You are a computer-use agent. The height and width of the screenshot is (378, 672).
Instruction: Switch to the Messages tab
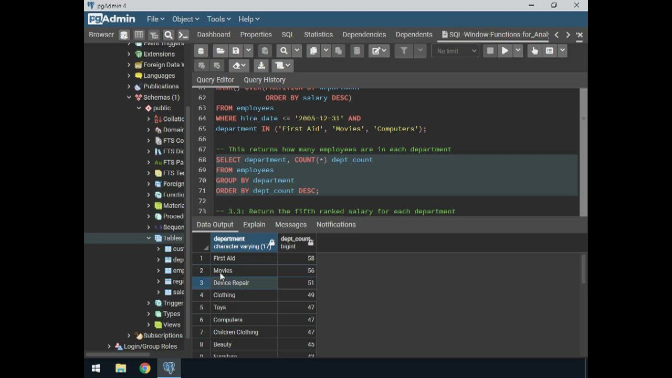(x=290, y=225)
